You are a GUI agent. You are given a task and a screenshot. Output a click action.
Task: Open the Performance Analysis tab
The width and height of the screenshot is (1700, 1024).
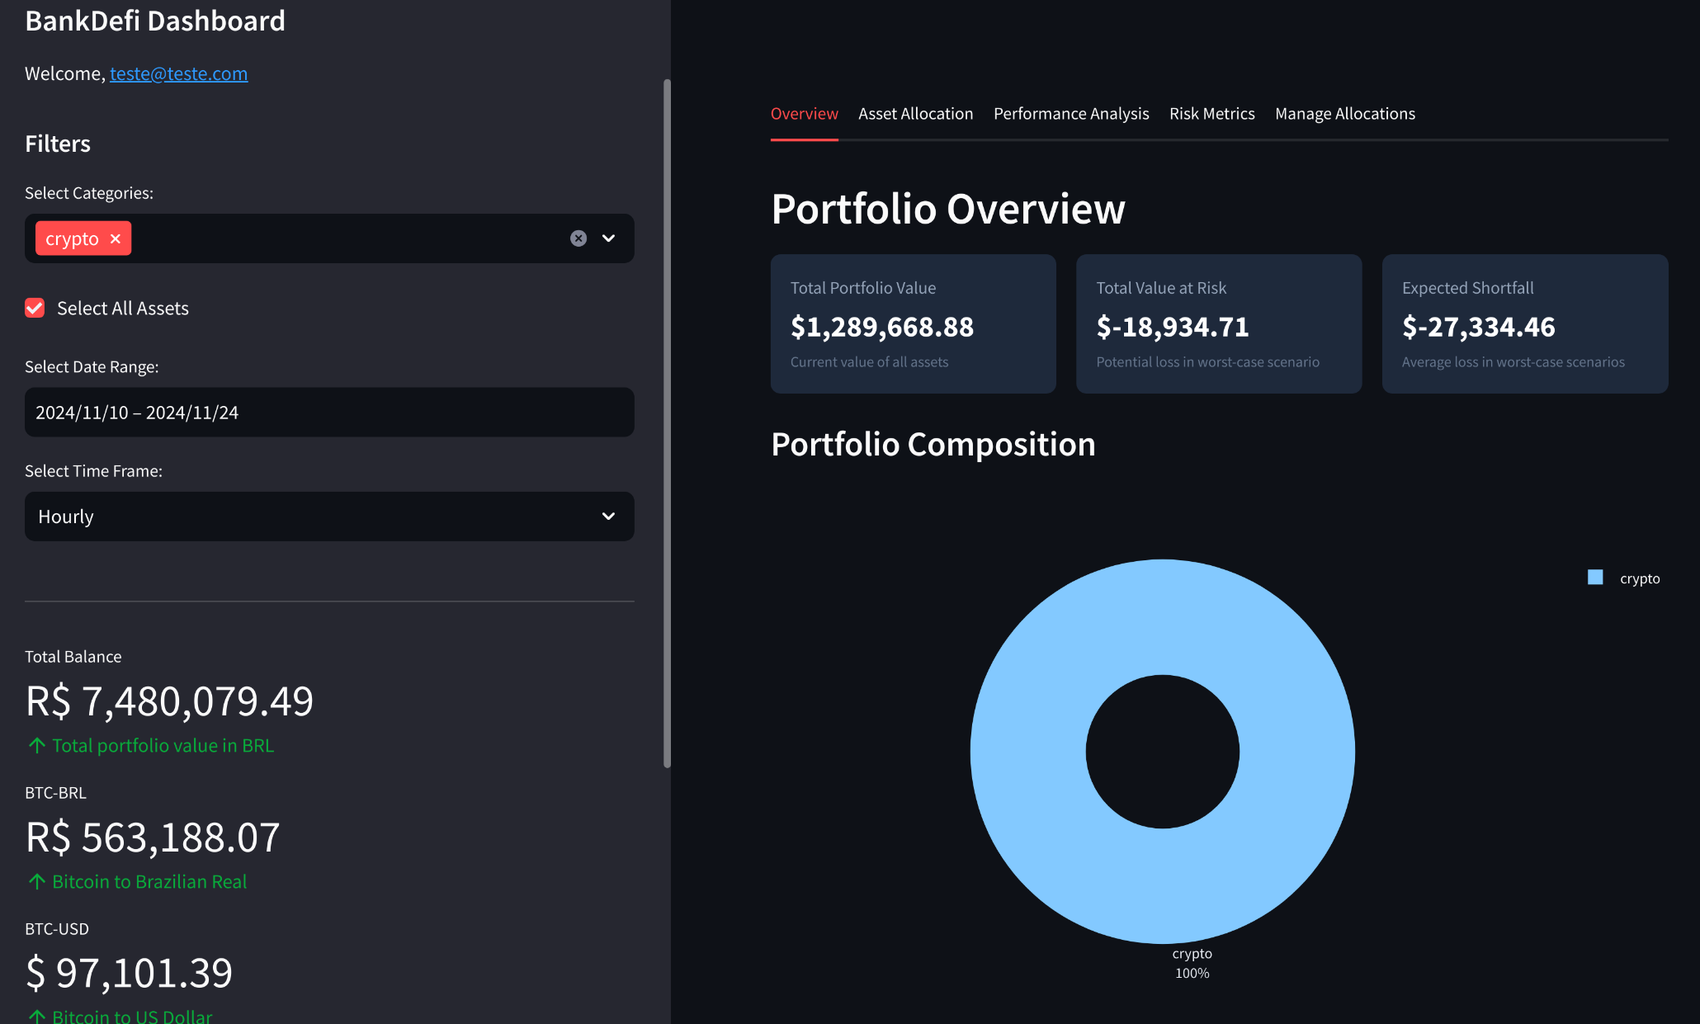[1070, 114]
